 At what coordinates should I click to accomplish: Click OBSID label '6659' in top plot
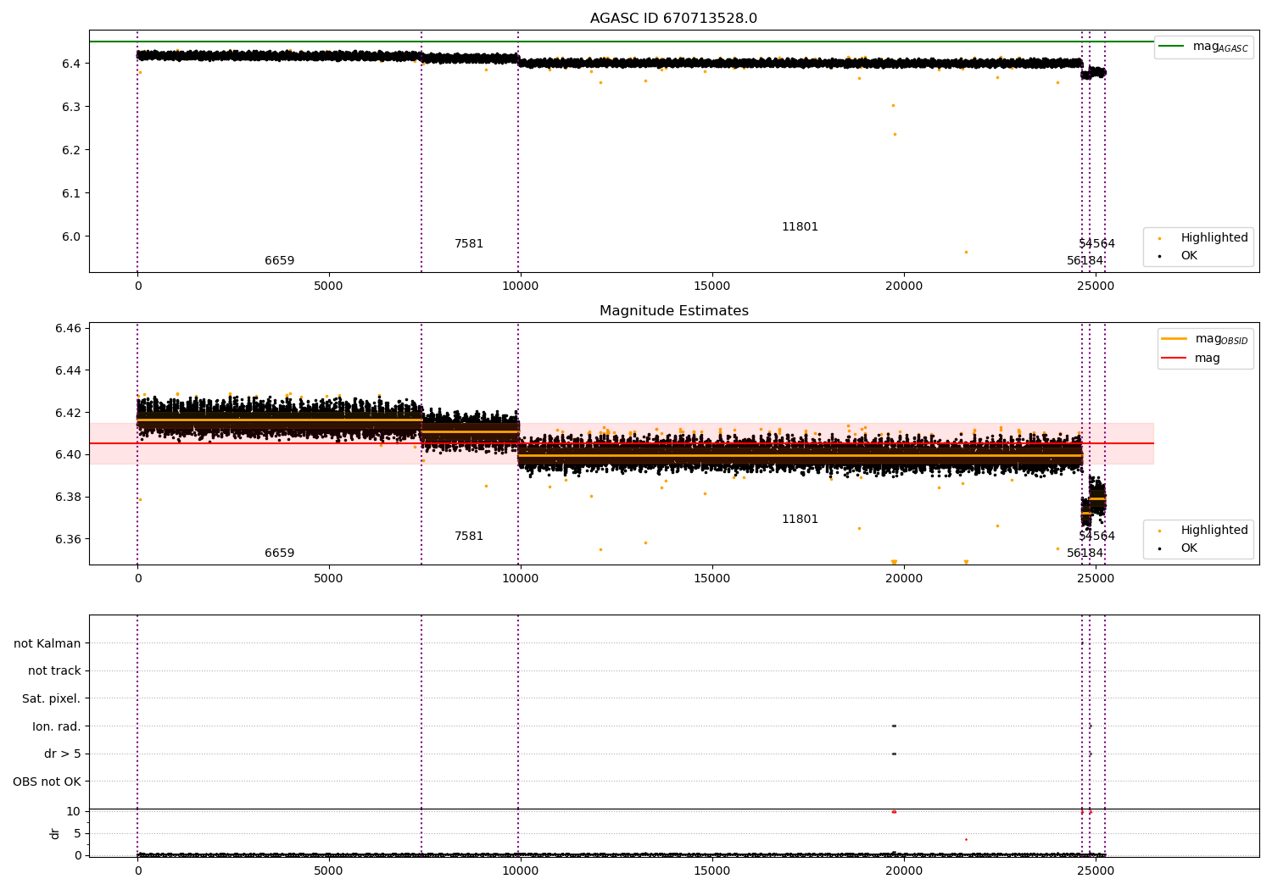tap(280, 261)
